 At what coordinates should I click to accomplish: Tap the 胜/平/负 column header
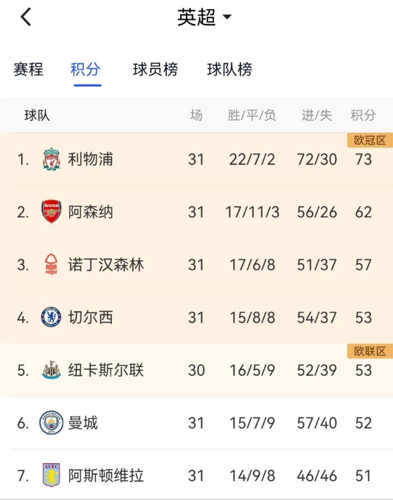click(252, 115)
